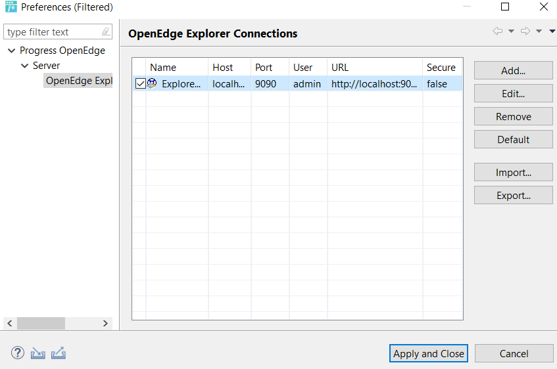This screenshot has height=369, width=557.
Task: Click the Default button
Action: [514, 139]
